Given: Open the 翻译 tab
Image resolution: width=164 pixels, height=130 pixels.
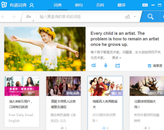Looking at the screenshot, I should tap(121, 5).
